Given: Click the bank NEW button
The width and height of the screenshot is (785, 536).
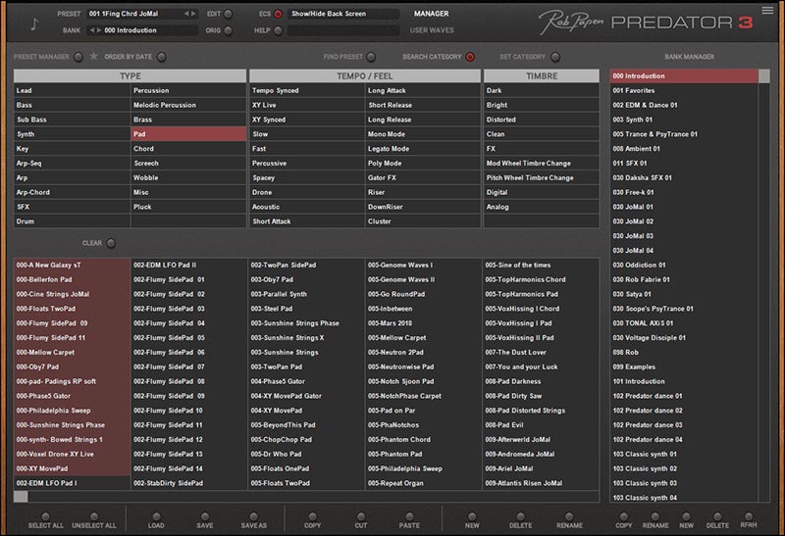Looking at the screenshot, I should click(x=686, y=516).
